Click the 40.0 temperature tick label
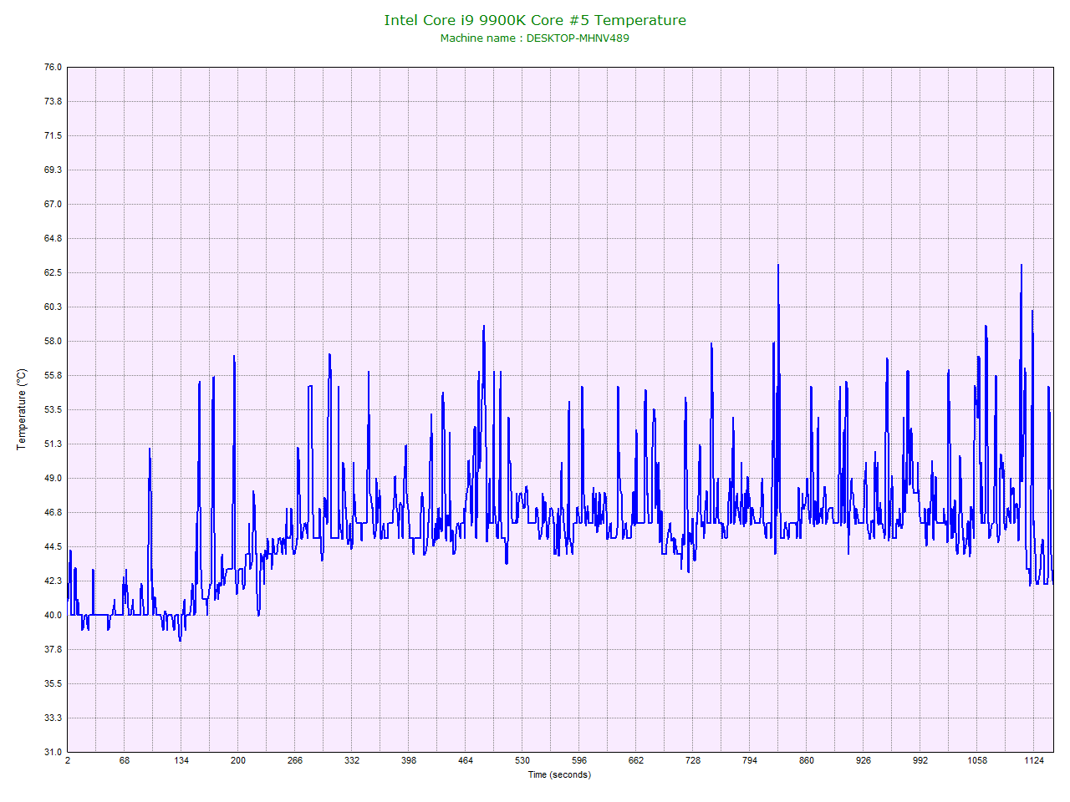1070x802 pixels. click(53, 615)
